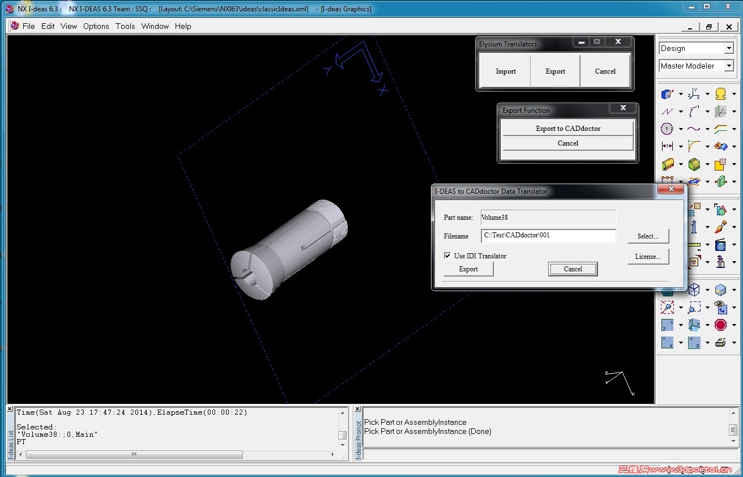
Task: Click the isometric view cube icon
Action: click(694, 325)
